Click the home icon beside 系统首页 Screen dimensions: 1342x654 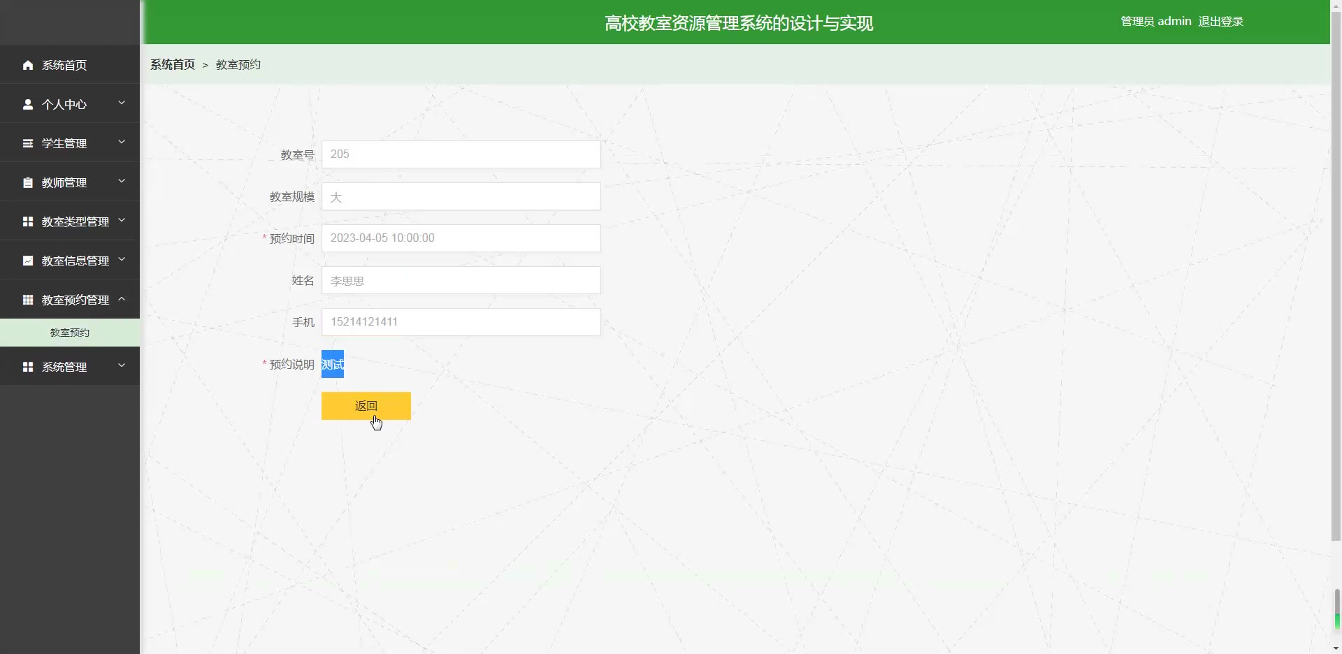pyautogui.click(x=28, y=65)
